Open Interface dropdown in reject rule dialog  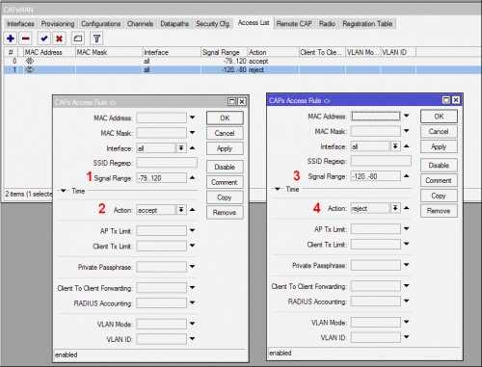coord(395,146)
